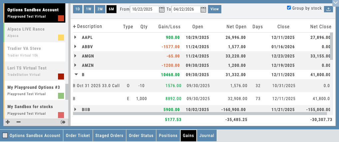Image resolution: width=339 pixels, height=142 pixels.
Task: Switch to the Positions tab
Action: [168, 136]
